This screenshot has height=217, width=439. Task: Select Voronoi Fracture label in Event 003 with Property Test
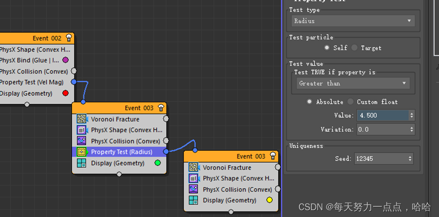115,119
